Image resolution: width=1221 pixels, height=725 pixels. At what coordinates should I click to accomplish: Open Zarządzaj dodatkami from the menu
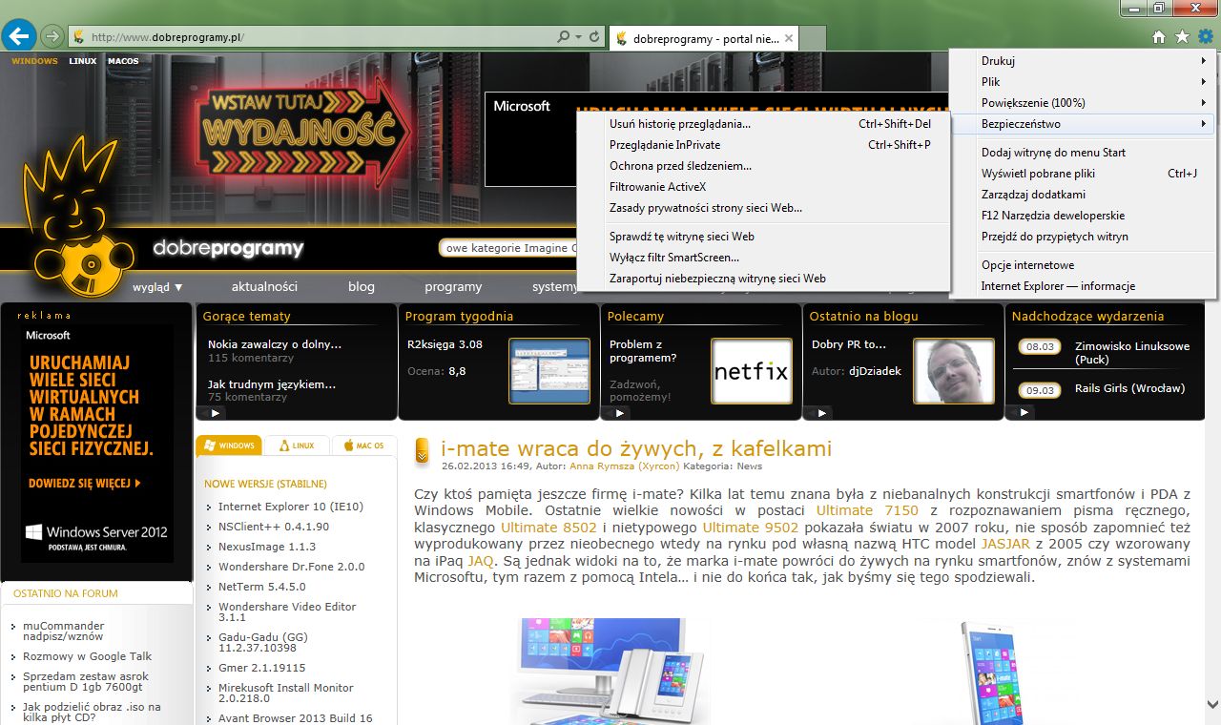click(1083, 195)
